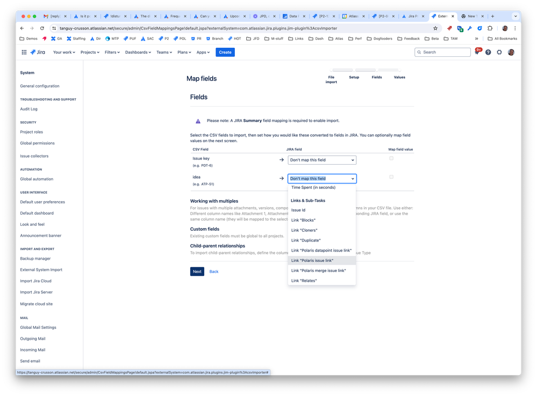
Task: Select Link "Polaris issue link" option
Action: pos(322,261)
